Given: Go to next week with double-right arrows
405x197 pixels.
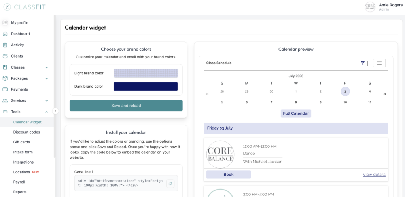Looking at the screenshot, I should (x=384, y=94).
